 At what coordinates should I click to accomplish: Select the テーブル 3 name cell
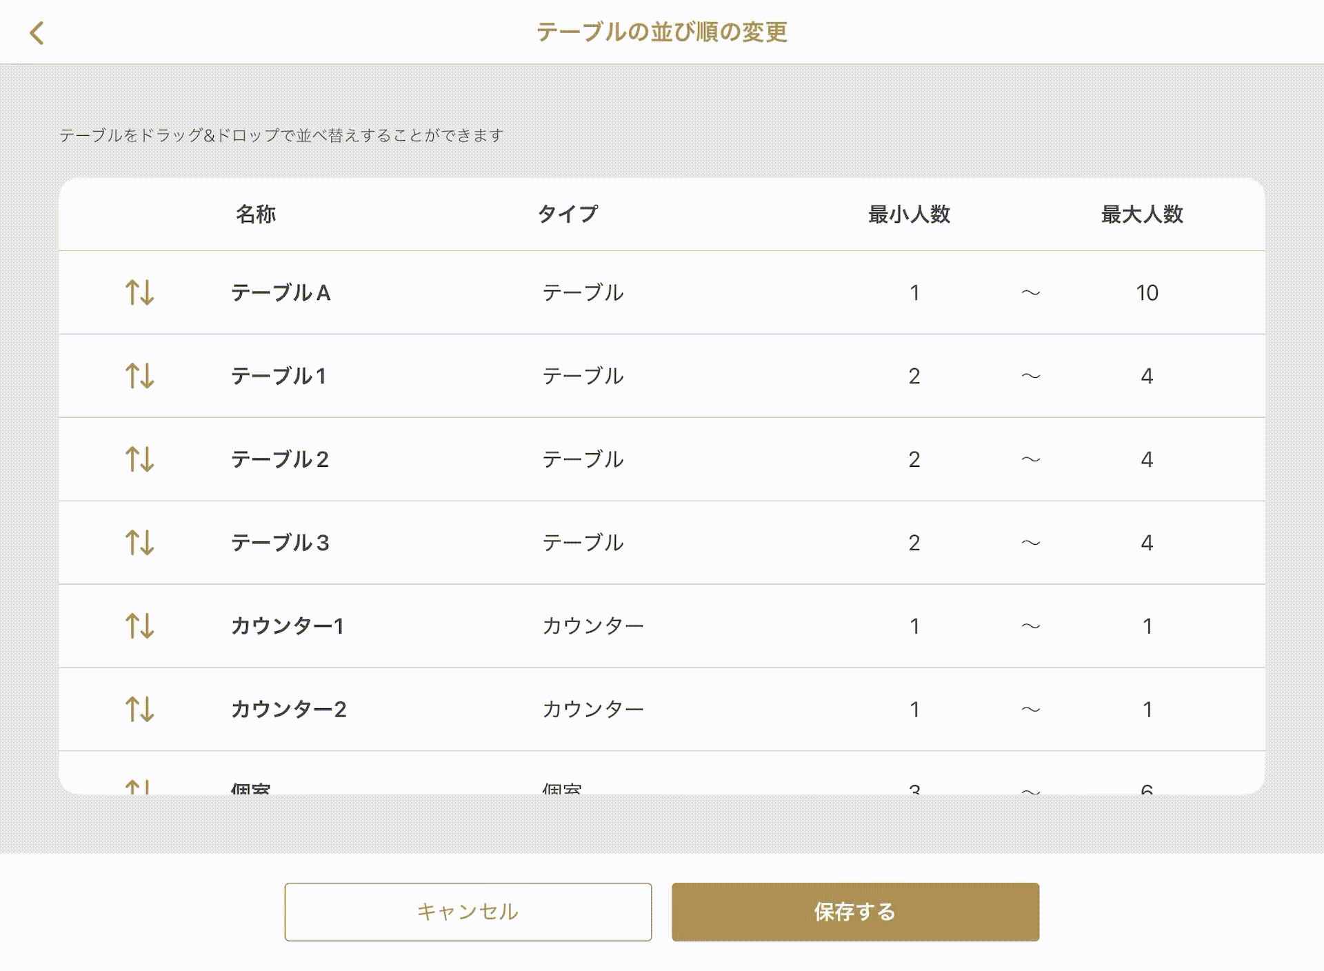point(280,543)
